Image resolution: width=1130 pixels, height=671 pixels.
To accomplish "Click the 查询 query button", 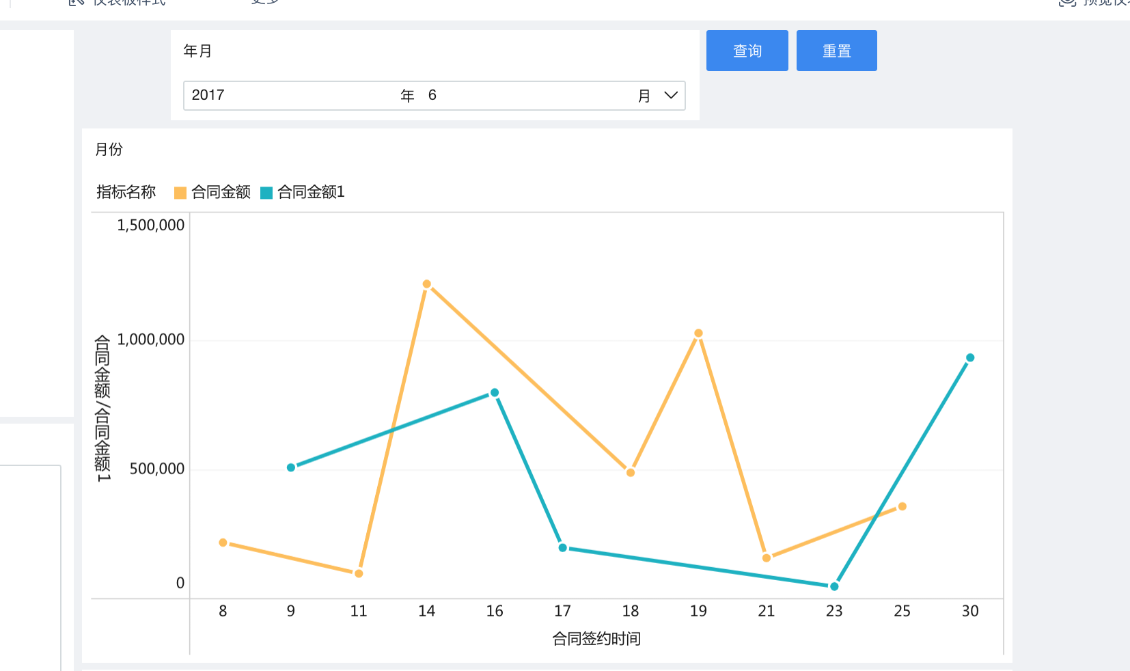I will click(747, 51).
